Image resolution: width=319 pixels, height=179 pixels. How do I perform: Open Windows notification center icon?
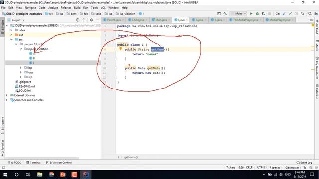tap(312, 175)
